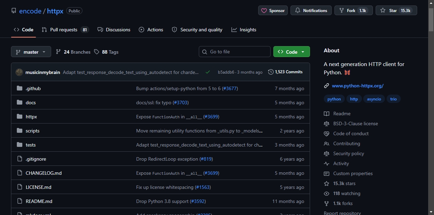Open pull request #3703 link

181,103
